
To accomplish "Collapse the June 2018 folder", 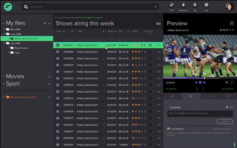I will (5, 34).
